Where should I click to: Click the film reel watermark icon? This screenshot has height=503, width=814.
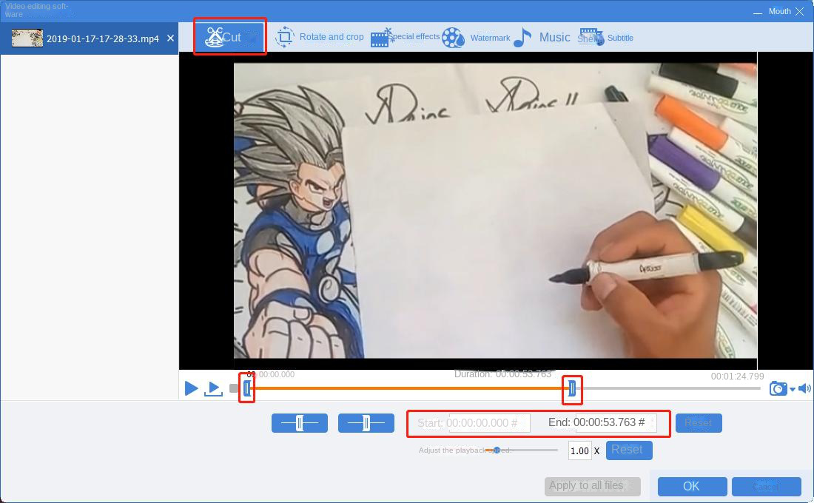point(453,38)
